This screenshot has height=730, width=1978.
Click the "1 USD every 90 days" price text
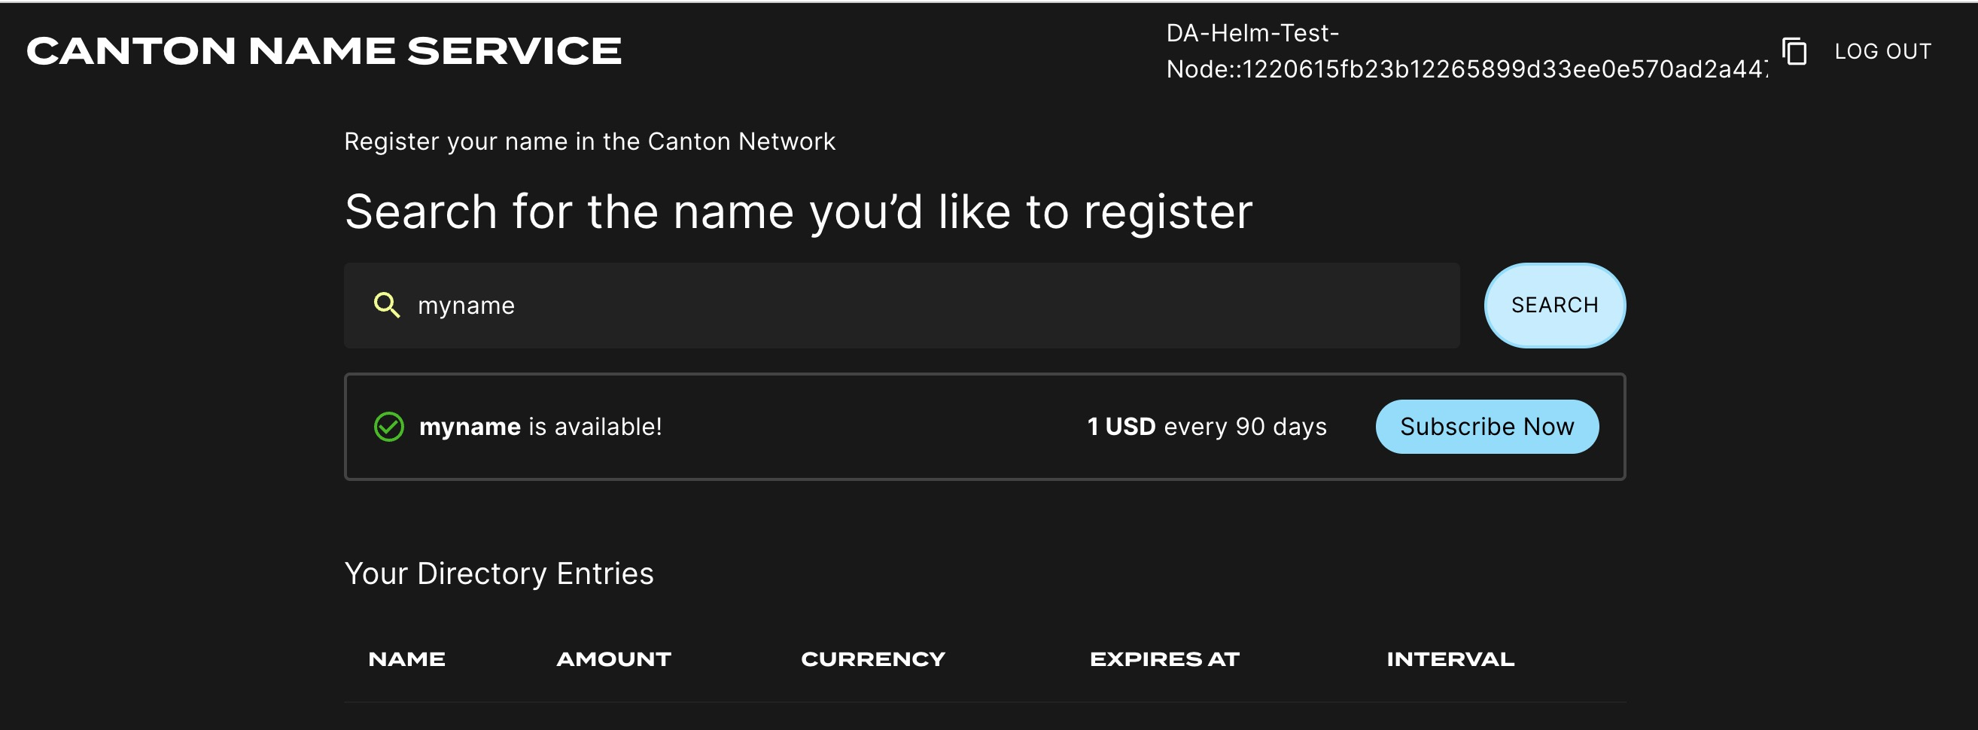1207,427
